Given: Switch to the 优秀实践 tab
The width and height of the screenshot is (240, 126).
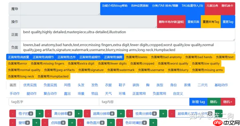Looking at the screenshot, I should pyautogui.click(x=30, y=85).
